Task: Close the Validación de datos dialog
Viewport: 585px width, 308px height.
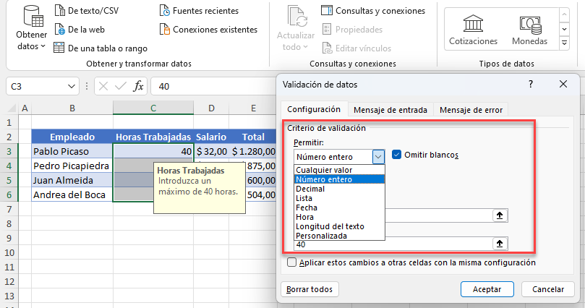Action: tap(563, 85)
